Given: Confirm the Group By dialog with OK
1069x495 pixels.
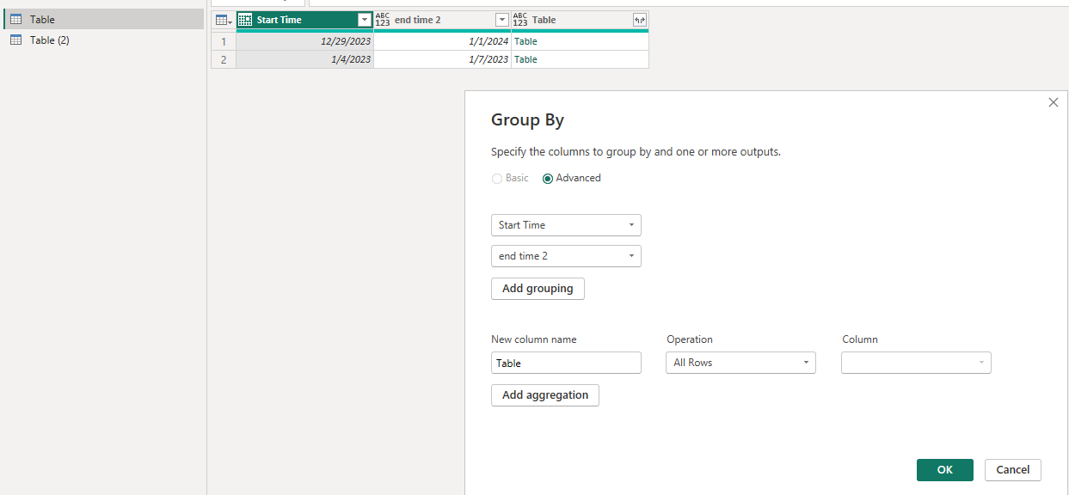Looking at the screenshot, I should tap(945, 470).
